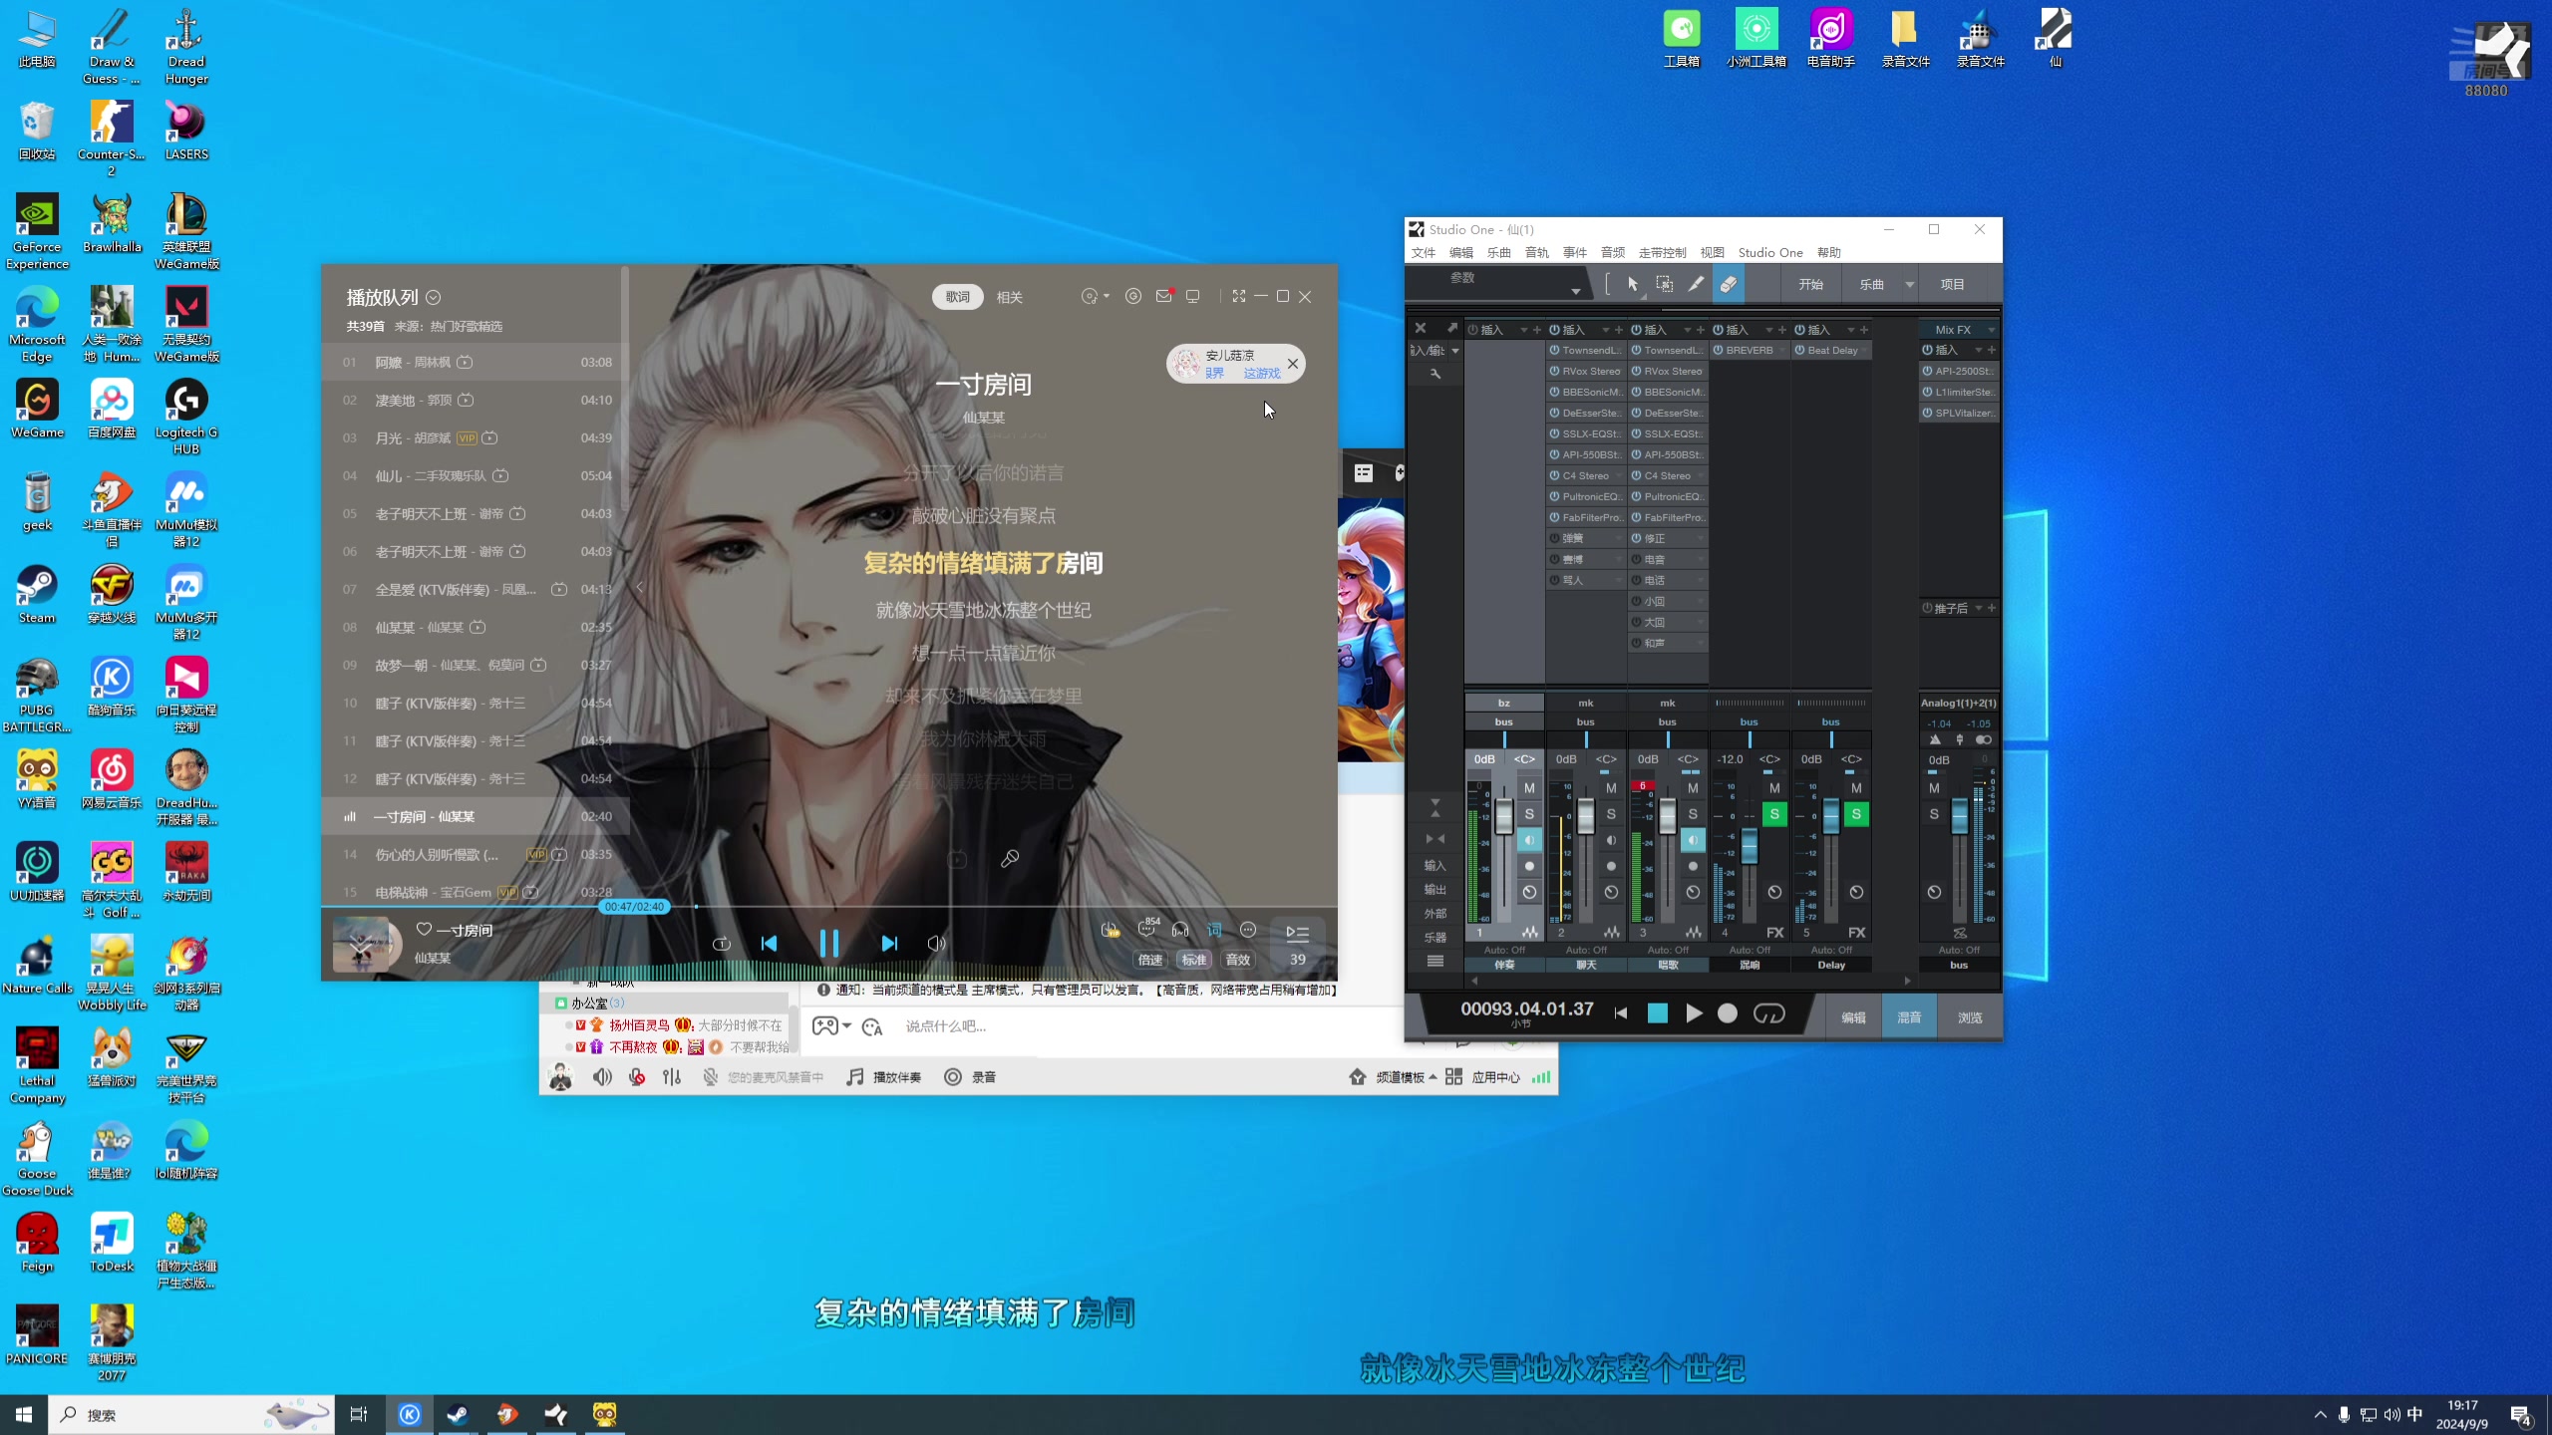Click the main output bus fader
This screenshot has width=2552, height=1435.
click(1959, 817)
